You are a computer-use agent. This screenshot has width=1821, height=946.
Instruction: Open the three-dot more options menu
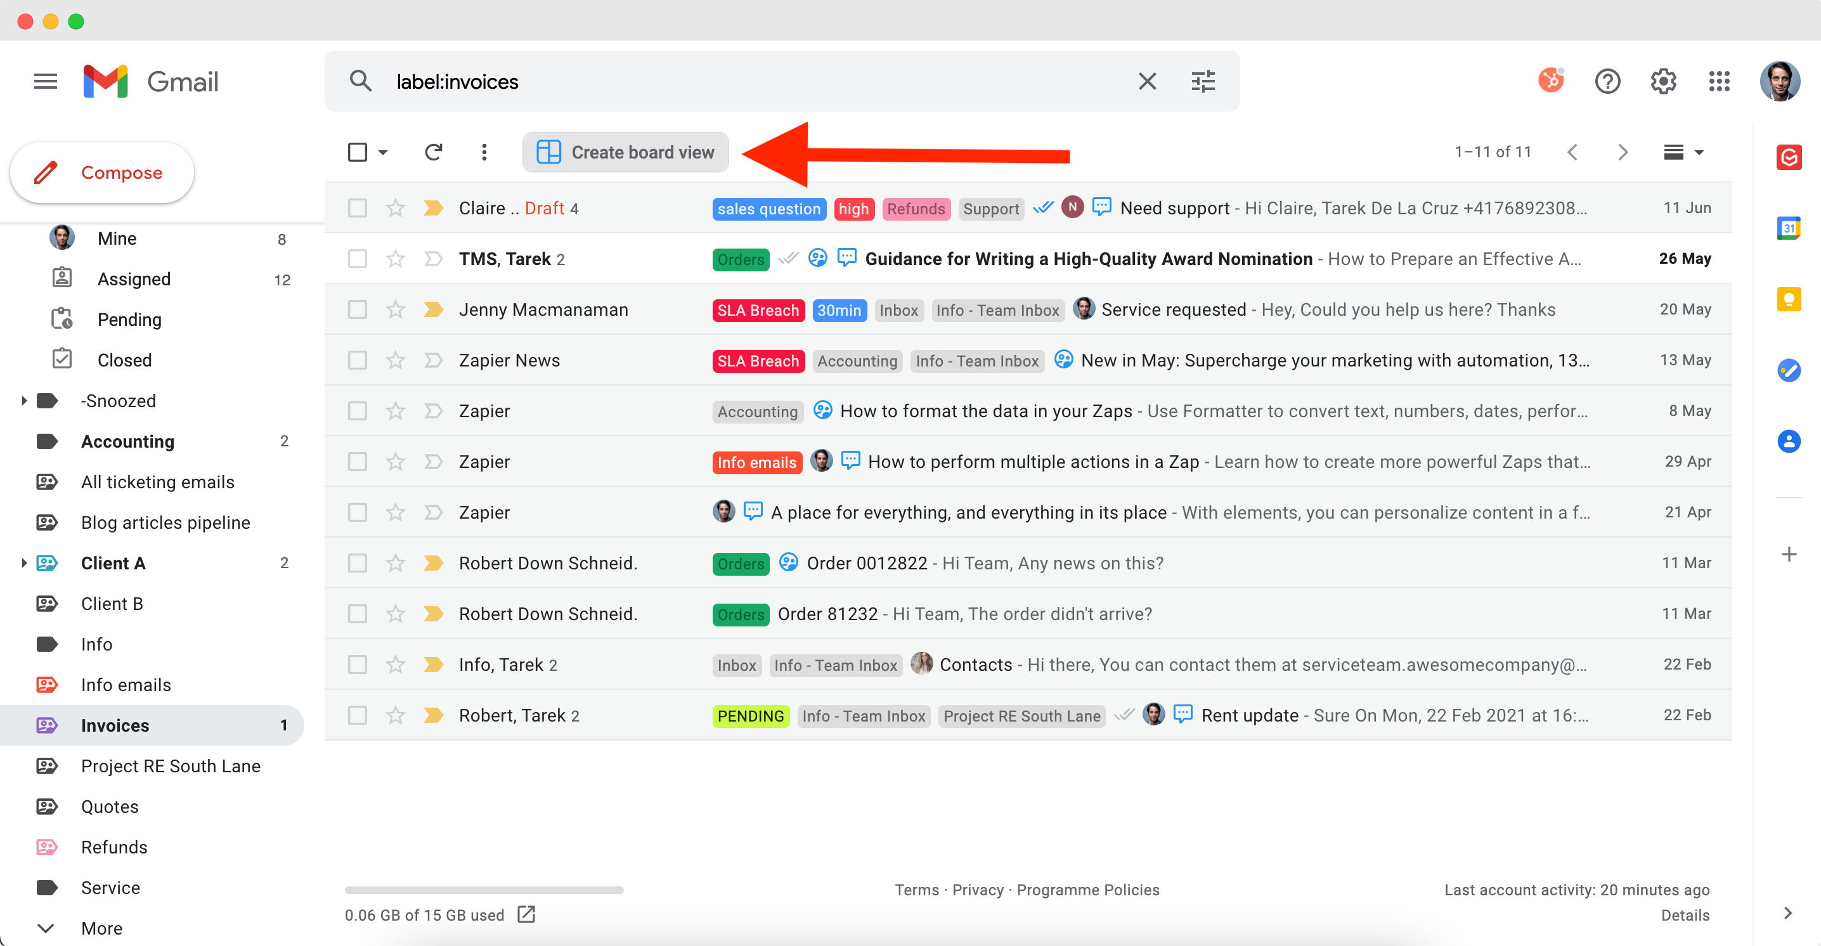click(484, 152)
